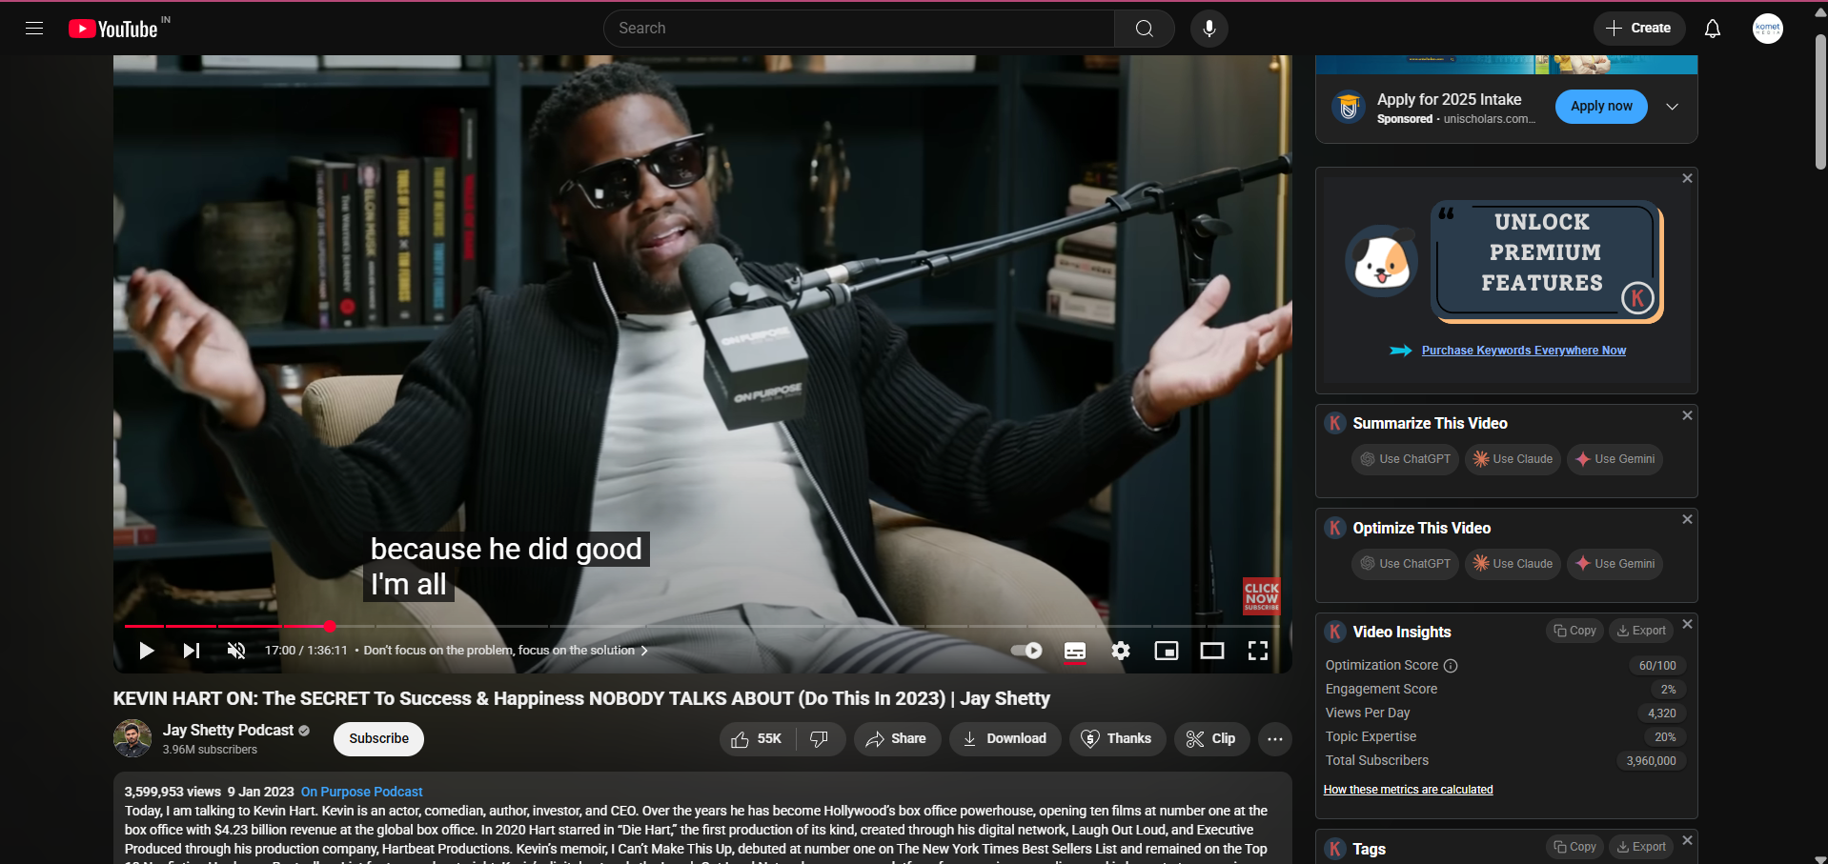The height and width of the screenshot is (864, 1828).
Task: Open the YouTube hamburger guide menu
Action: pos(34,29)
